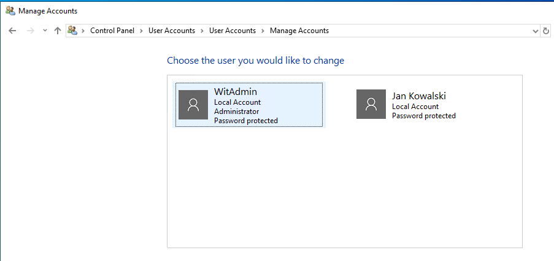The width and height of the screenshot is (554, 261).
Task: Click the Manage Accounts breadcrumb
Action: 299,31
